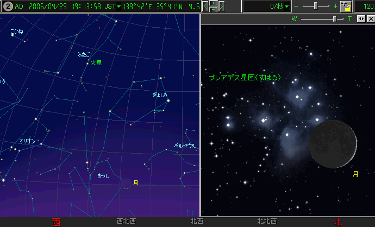Click the minus sign beside speed slider
This screenshot has height=227, width=375.
296,6
